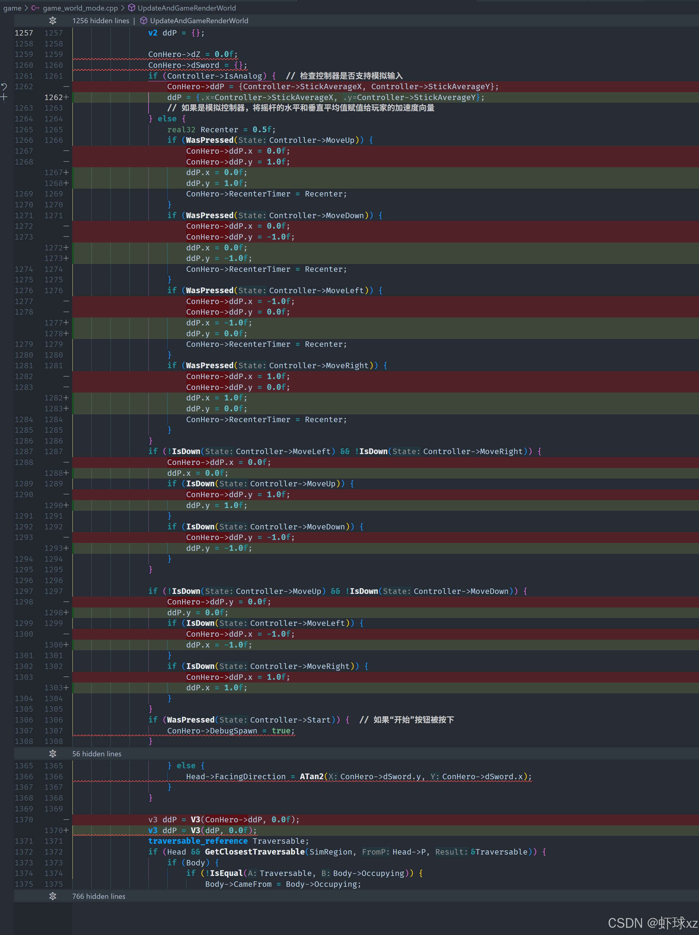699x935 pixels.
Task: Jump to UpdateAndGameRenderWorld in the hidden-lines header
Action: 199,21
